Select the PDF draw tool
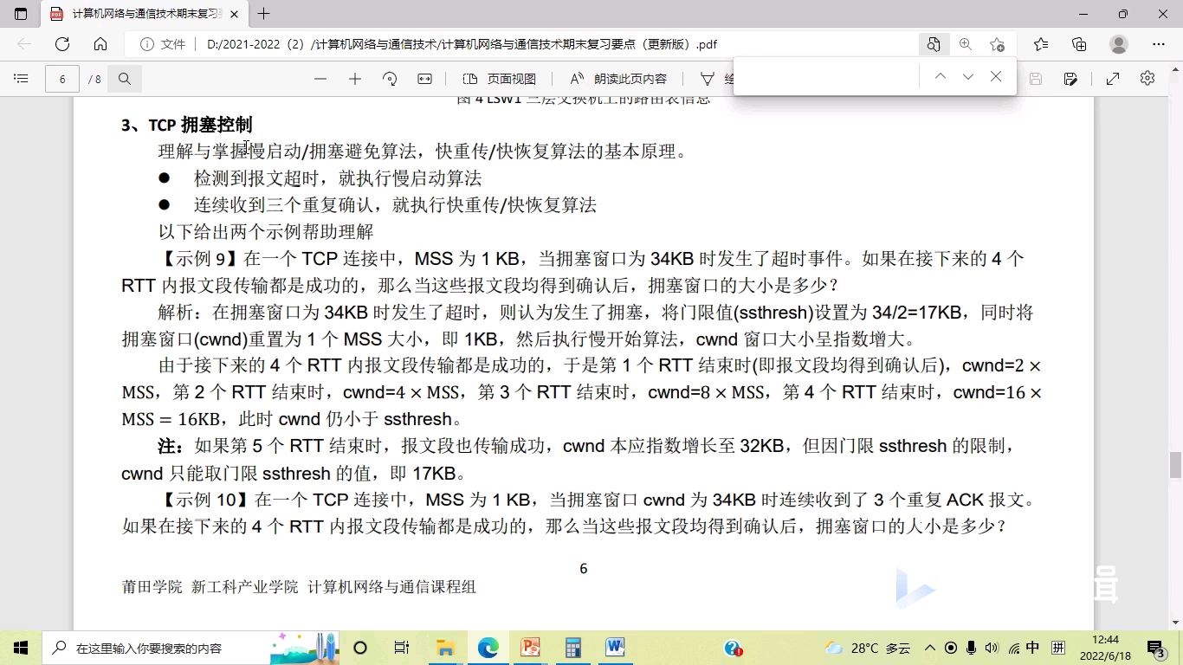1183x665 pixels. (x=708, y=79)
